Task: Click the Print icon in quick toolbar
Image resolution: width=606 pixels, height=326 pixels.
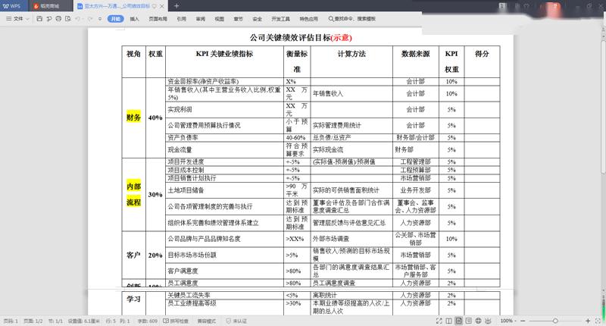Action: click(58, 18)
